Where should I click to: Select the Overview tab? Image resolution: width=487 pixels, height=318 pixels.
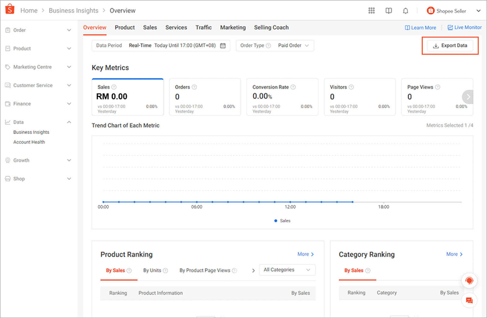pos(95,27)
